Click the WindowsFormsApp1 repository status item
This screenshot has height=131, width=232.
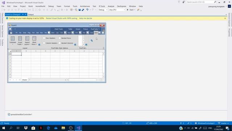pyautogui.click(x=204, y=123)
